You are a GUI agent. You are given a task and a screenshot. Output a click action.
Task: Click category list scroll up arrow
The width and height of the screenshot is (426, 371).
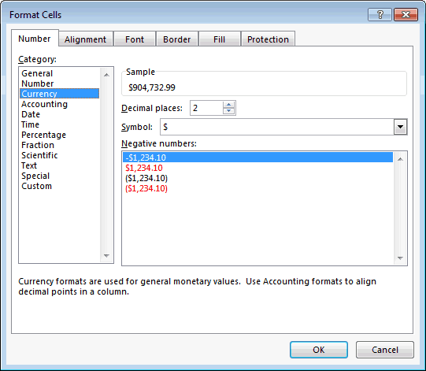[x=106, y=75]
